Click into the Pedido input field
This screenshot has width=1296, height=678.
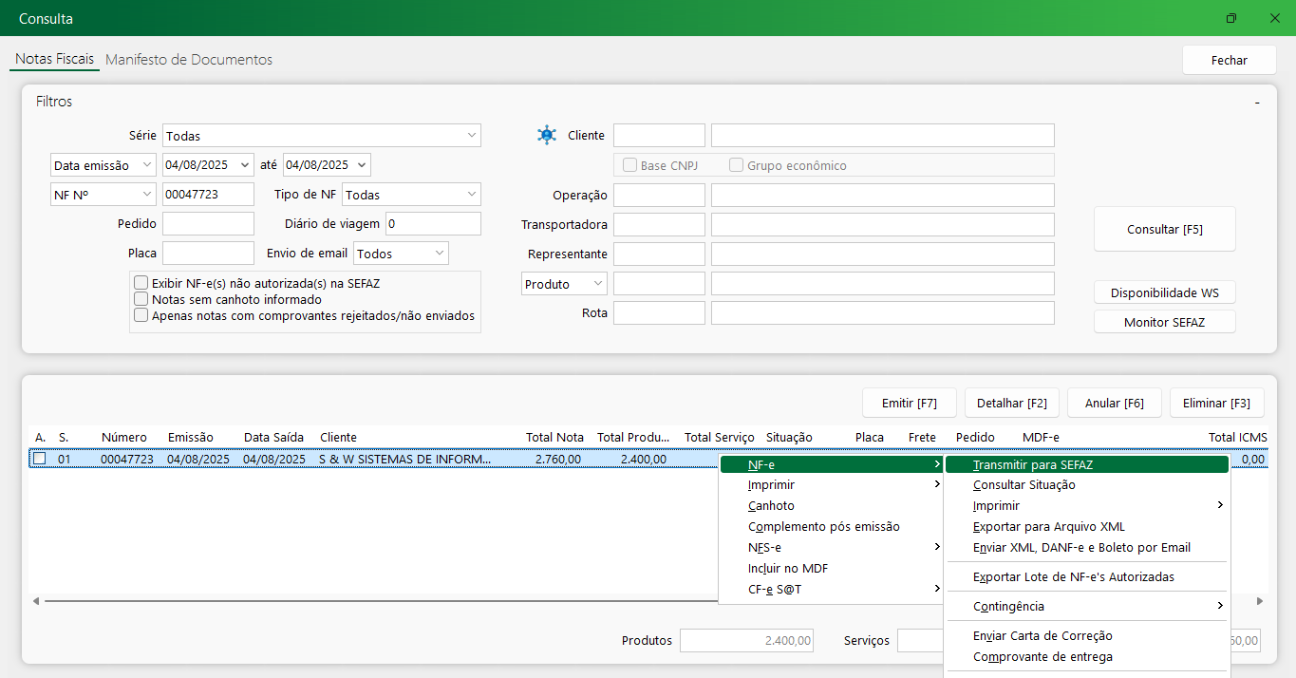click(x=208, y=224)
